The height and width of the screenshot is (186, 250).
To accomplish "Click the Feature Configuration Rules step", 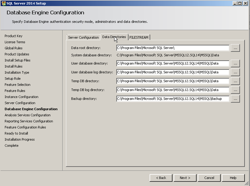I will click(x=25, y=127).
